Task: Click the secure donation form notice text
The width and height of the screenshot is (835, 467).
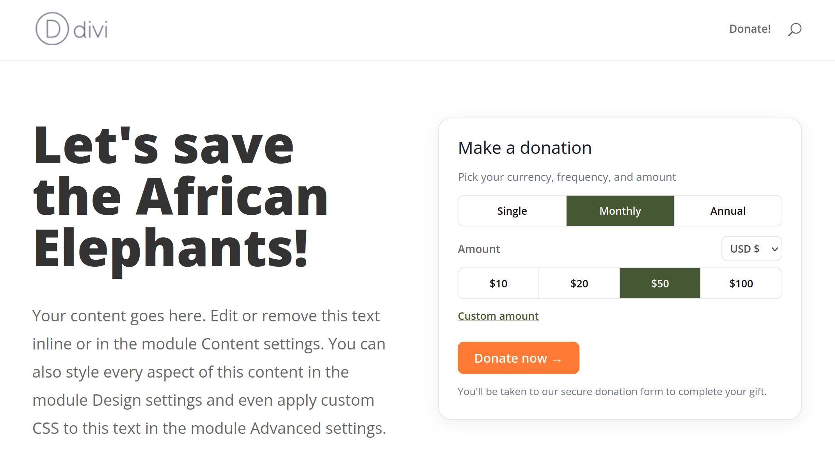Action: 612,392
